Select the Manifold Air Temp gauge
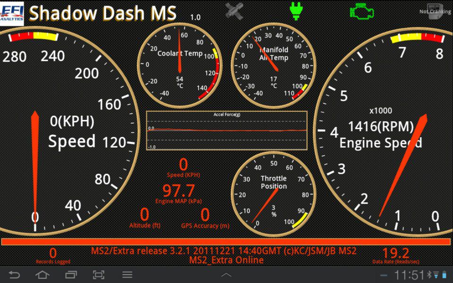This screenshot has width=453, height=283. (x=274, y=66)
